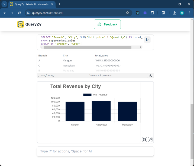Reload the QueryZy dashboard page

click(19, 13)
